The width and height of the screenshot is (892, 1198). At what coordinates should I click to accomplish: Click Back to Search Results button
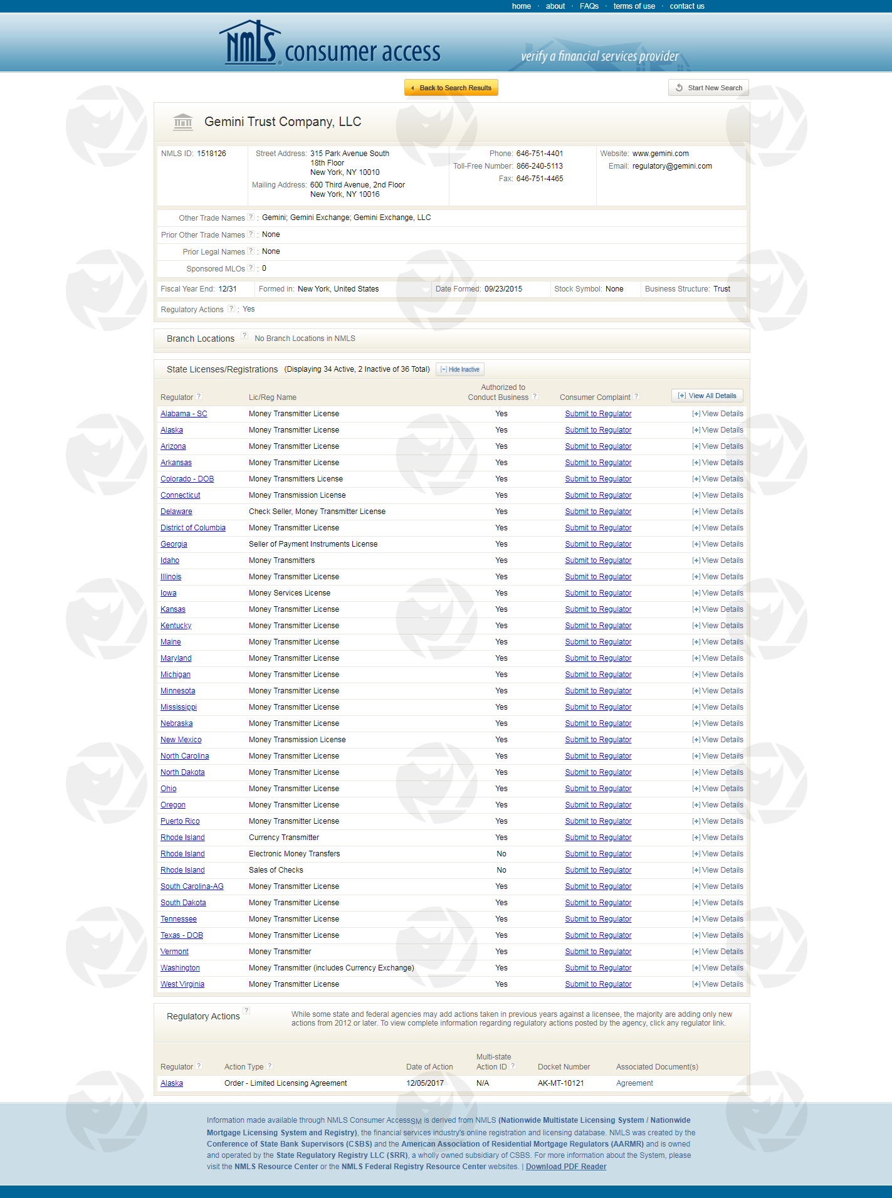451,88
